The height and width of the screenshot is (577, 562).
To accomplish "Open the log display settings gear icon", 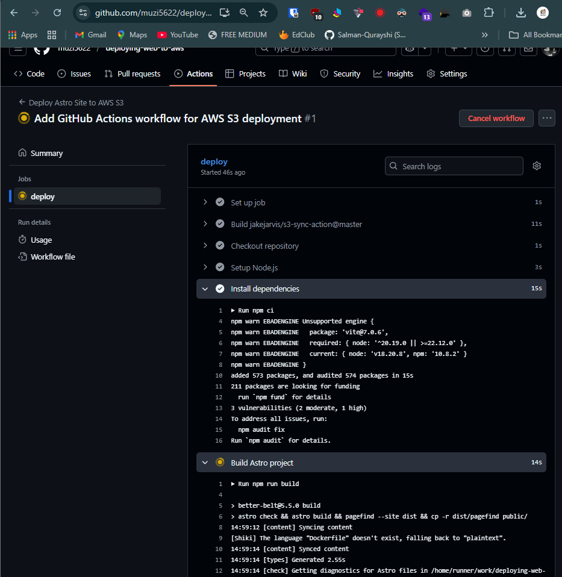I will pyautogui.click(x=537, y=166).
